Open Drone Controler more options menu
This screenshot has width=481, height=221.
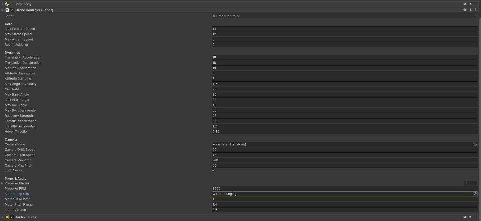point(475,10)
